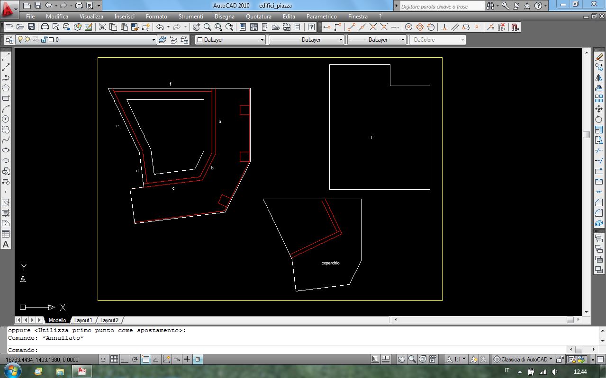Toggle Quick Properties in status bar
This screenshot has height=378, width=606.
tap(198, 359)
